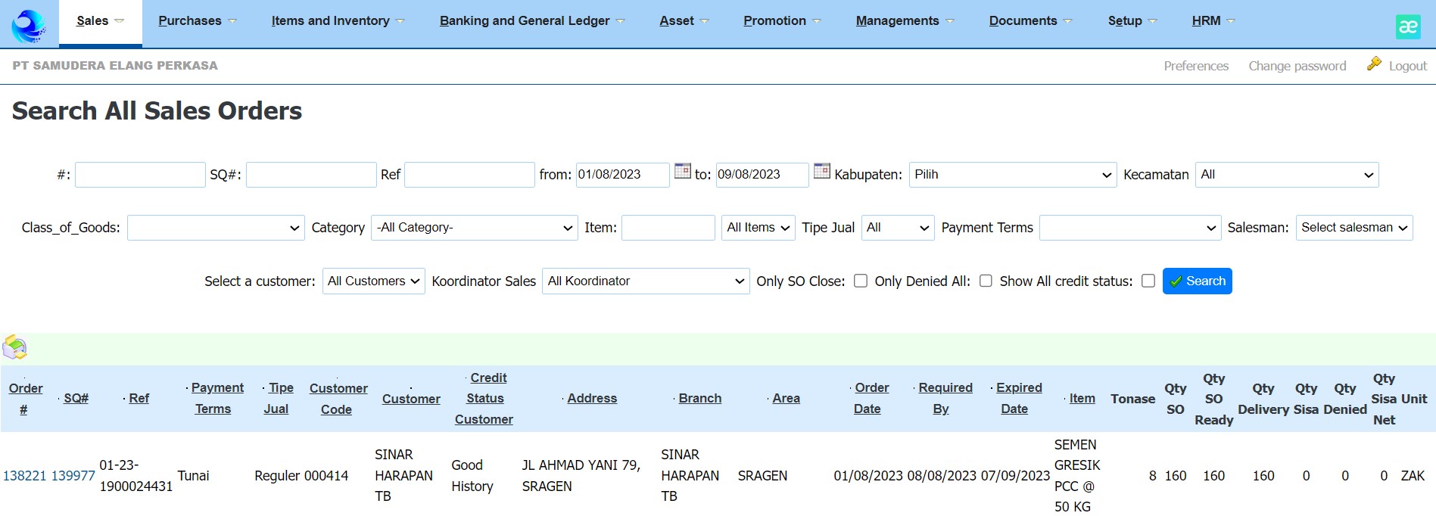Viewport: 1436px width, 516px height.
Task: Click the export icon above results table
Action: [x=15, y=348]
